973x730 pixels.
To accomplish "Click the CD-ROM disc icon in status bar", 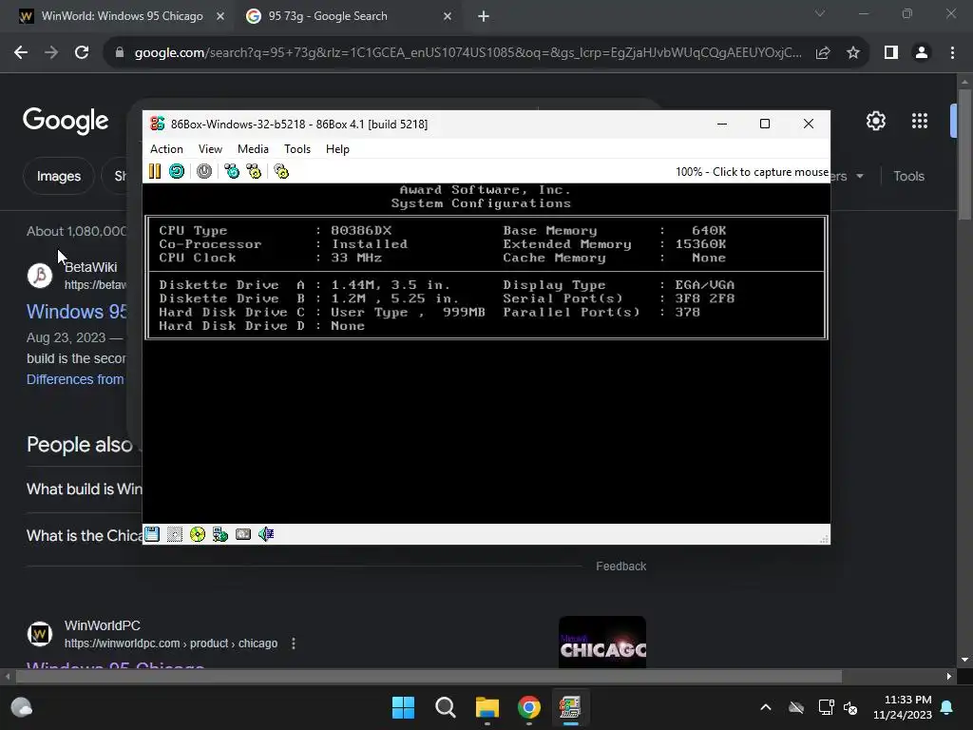I will pyautogui.click(x=198, y=534).
